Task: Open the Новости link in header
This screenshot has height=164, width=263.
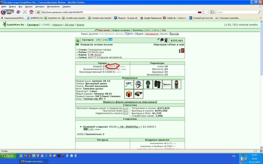Action: pos(57,25)
